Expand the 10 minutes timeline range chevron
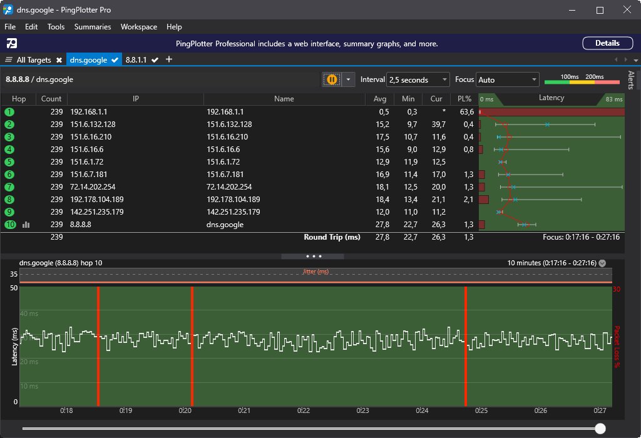The height and width of the screenshot is (438, 641). (602, 263)
